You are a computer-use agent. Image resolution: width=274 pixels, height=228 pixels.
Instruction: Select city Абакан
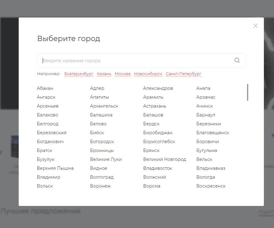point(45,88)
